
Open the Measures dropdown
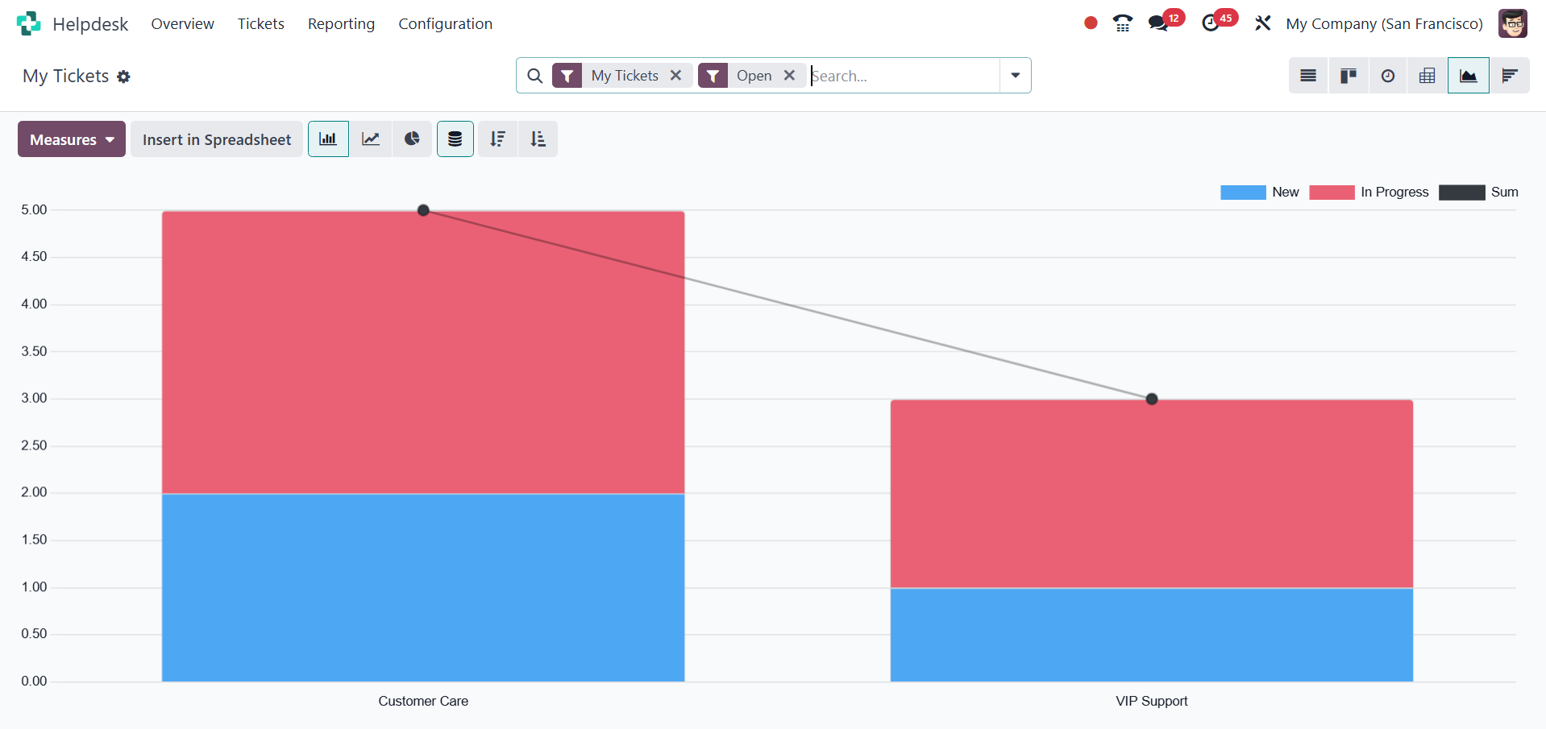pos(72,139)
